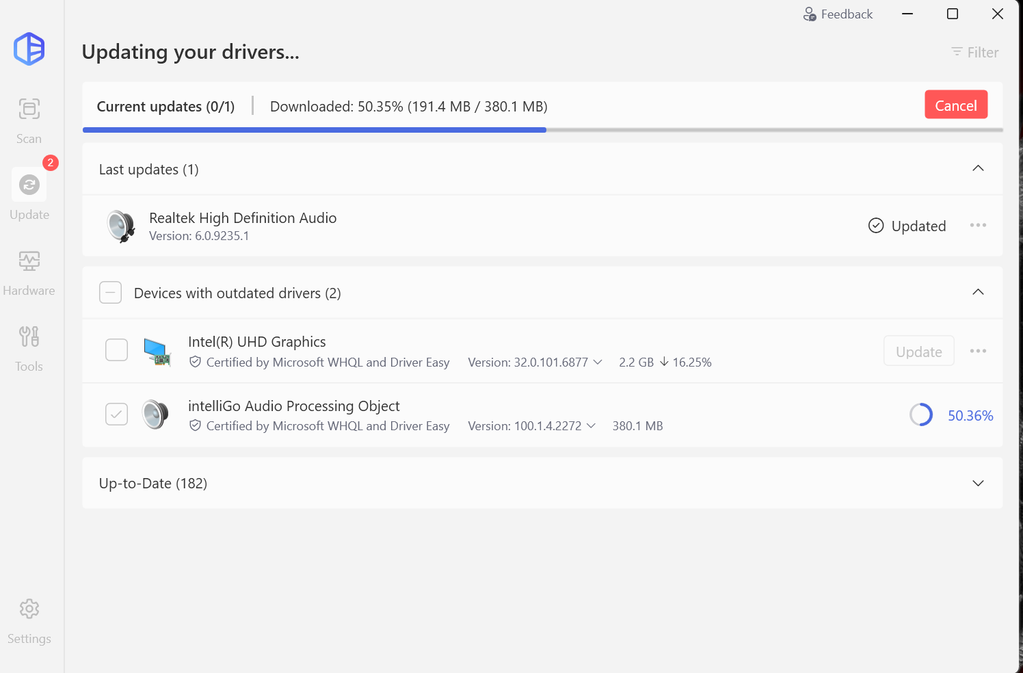Open the Scan section in the sidebar
The width and height of the screenshot is (1023, 673).
click(29, 120)
